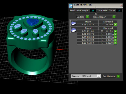The width and height of the screenshot is (126, 94).
Task: Click green arrow for the 0.12tw row
Action: [116, 31]
